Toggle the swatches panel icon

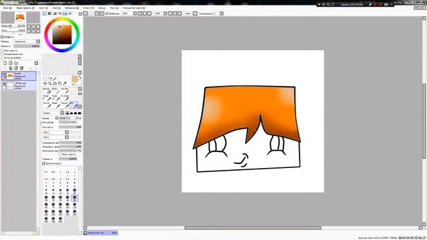[65, 13]
